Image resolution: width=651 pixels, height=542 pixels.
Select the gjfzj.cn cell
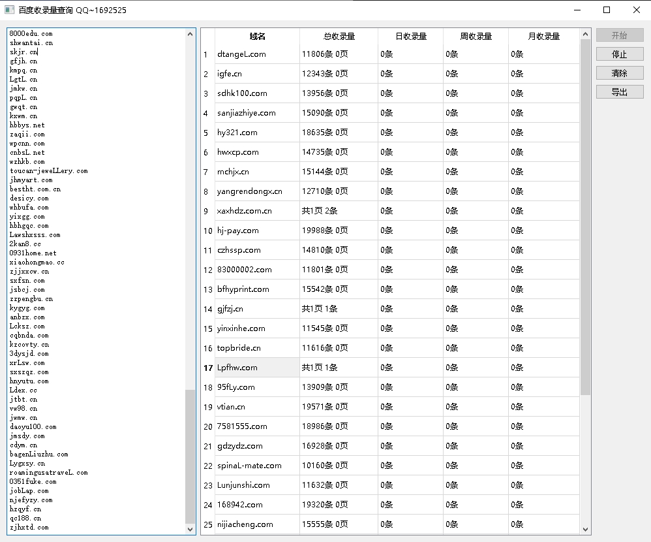257,308
